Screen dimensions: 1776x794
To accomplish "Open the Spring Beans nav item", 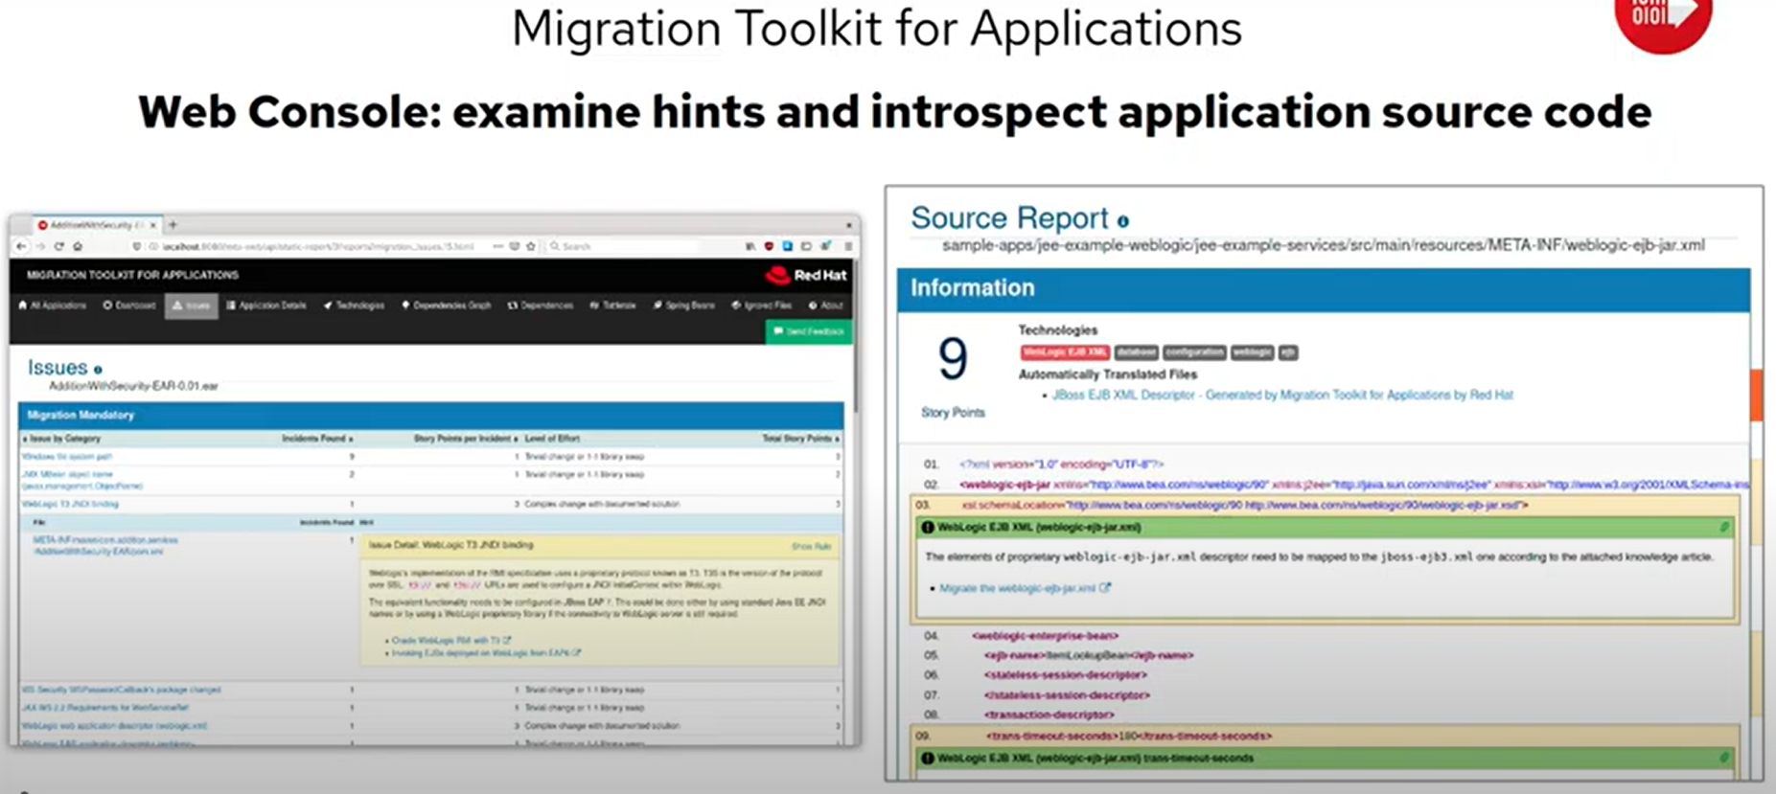I will pos(684,306).
